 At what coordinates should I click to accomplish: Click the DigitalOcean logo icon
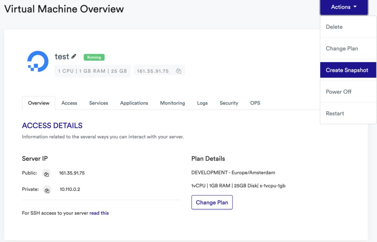[x=38, y=62]
